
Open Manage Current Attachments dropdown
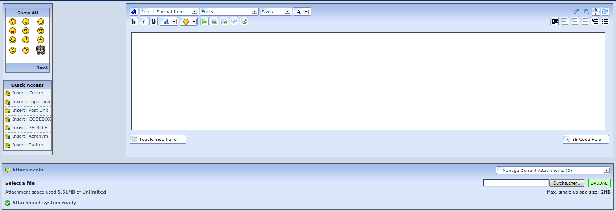tap(553, 170)
